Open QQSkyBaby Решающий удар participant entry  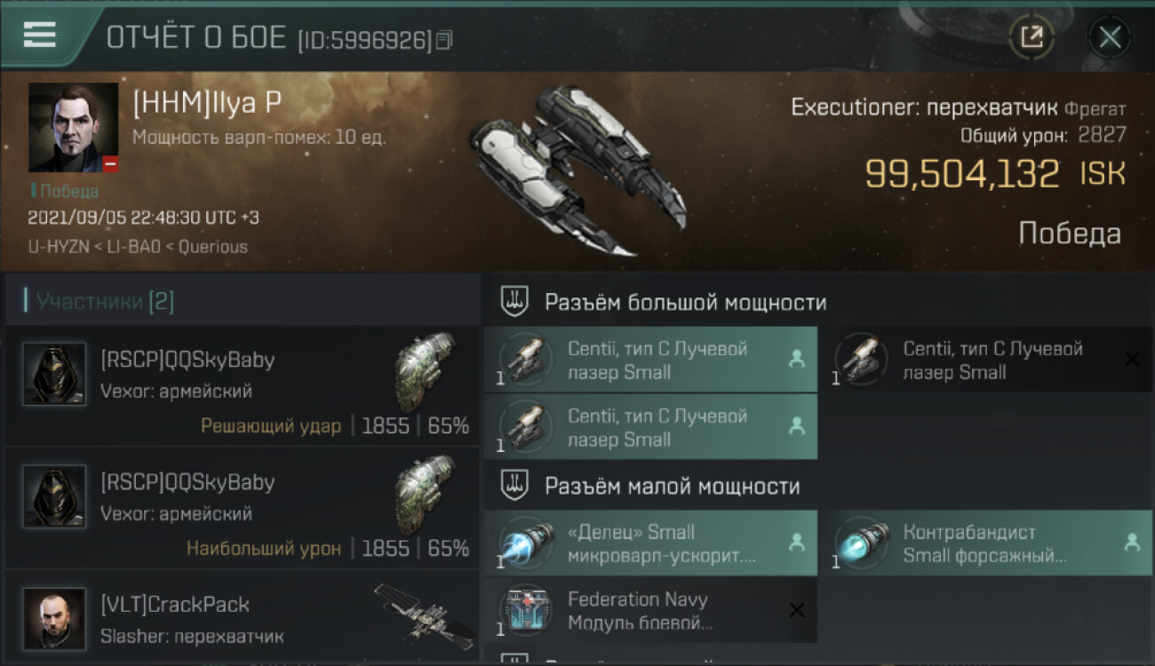pyautogui.click(x=242, y=385)
